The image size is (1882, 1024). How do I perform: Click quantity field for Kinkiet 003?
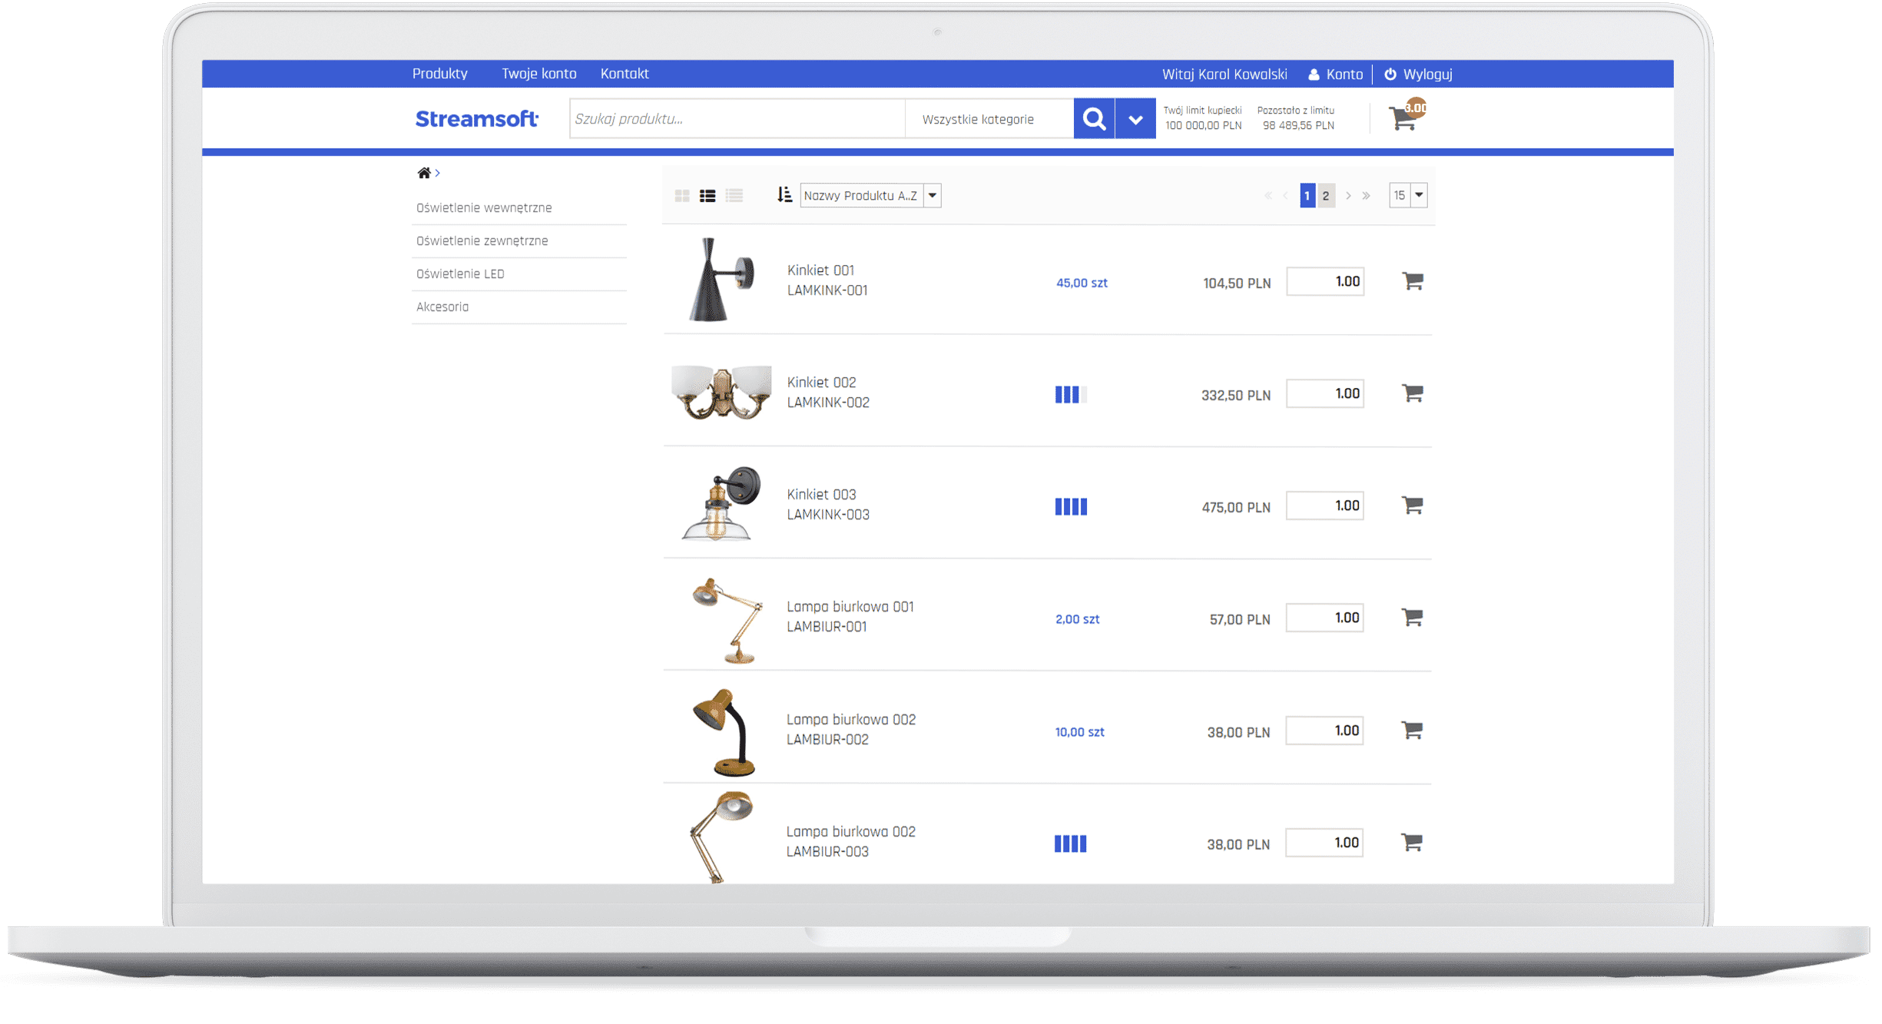click(1325, 506)
